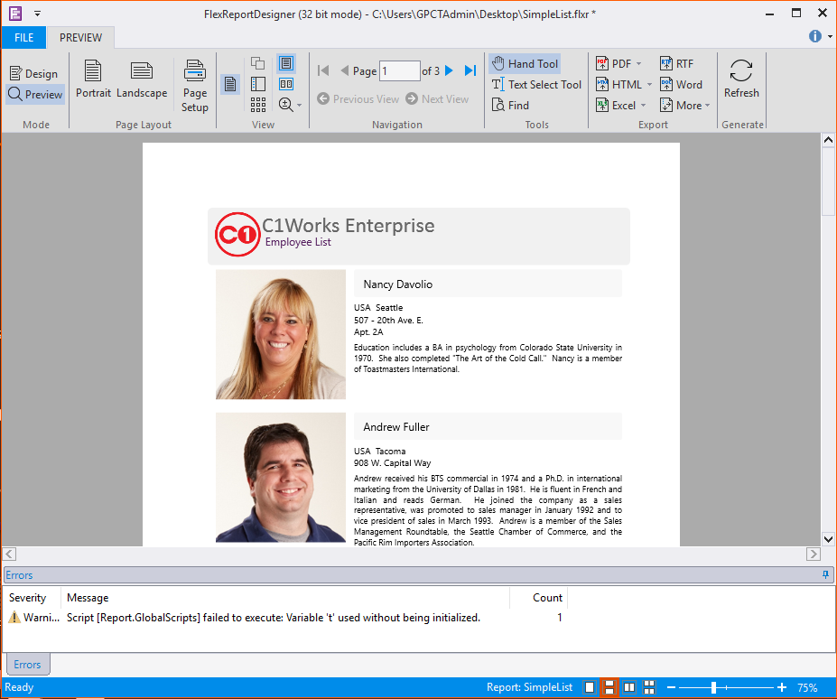Expand the Excel export options arrow

[643, 105]
